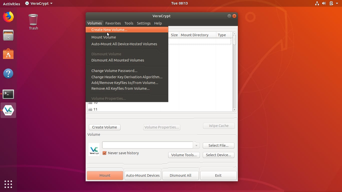Click the orange Mount button

click(x=105, y=175)
